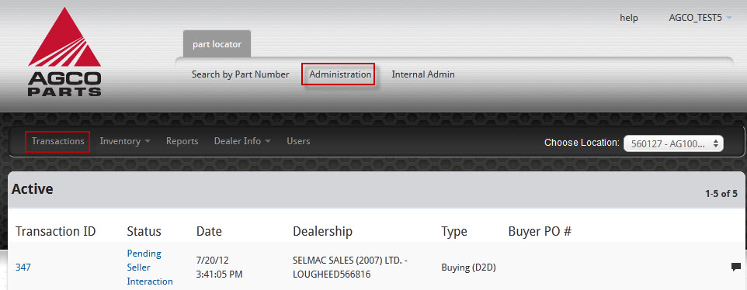Open the Internal Admin section

point(423,74)
